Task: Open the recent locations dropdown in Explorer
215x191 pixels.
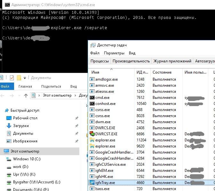Action: 19,96
